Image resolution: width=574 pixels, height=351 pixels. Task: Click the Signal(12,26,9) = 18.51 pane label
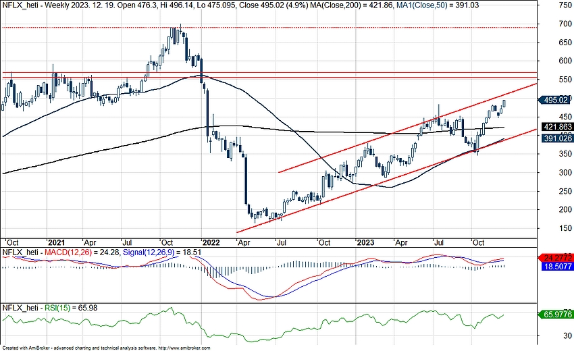point(162,252)
